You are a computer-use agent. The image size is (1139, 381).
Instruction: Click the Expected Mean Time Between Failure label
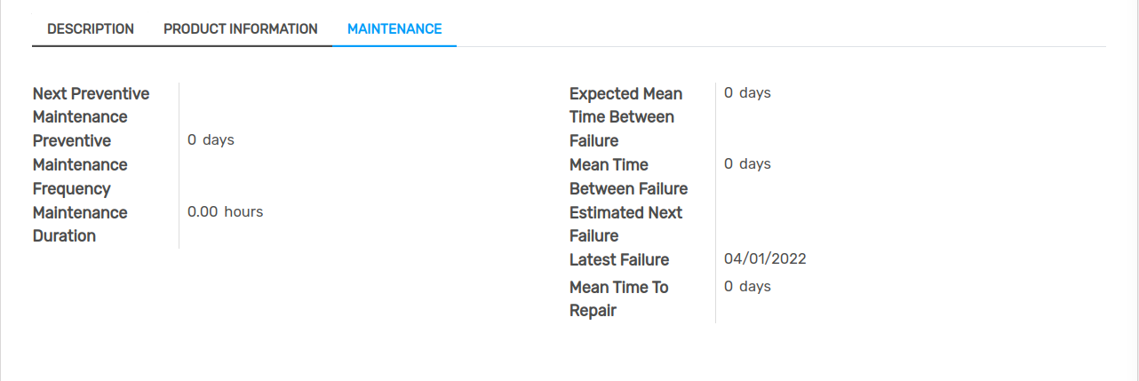click(x=625, y=116)
